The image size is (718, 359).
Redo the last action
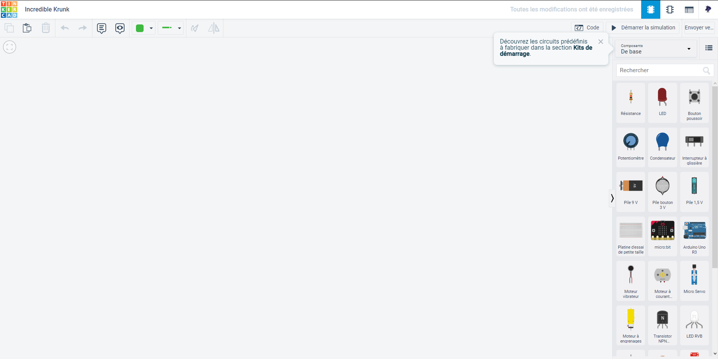pos(82,28)
